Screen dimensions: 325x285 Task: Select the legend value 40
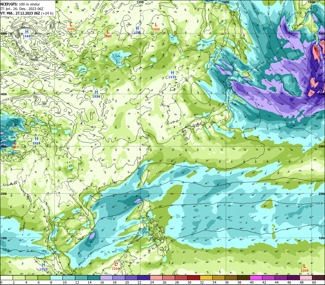[252, 282]
